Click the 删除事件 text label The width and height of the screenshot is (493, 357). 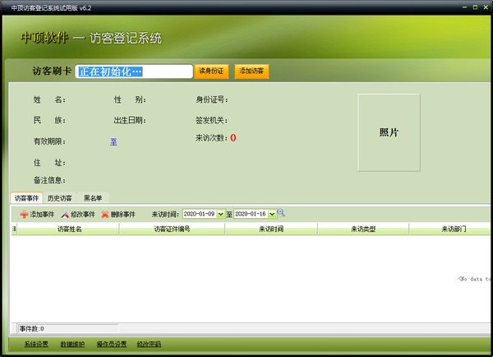[123, 215]
